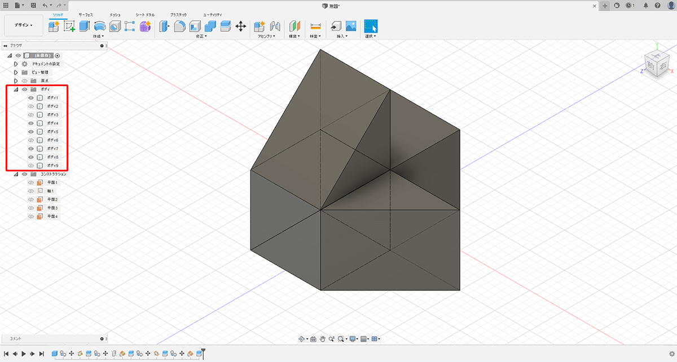The image size is (677, 362).
Task: Open the シート メタル tab
Action: coord(145,14)
